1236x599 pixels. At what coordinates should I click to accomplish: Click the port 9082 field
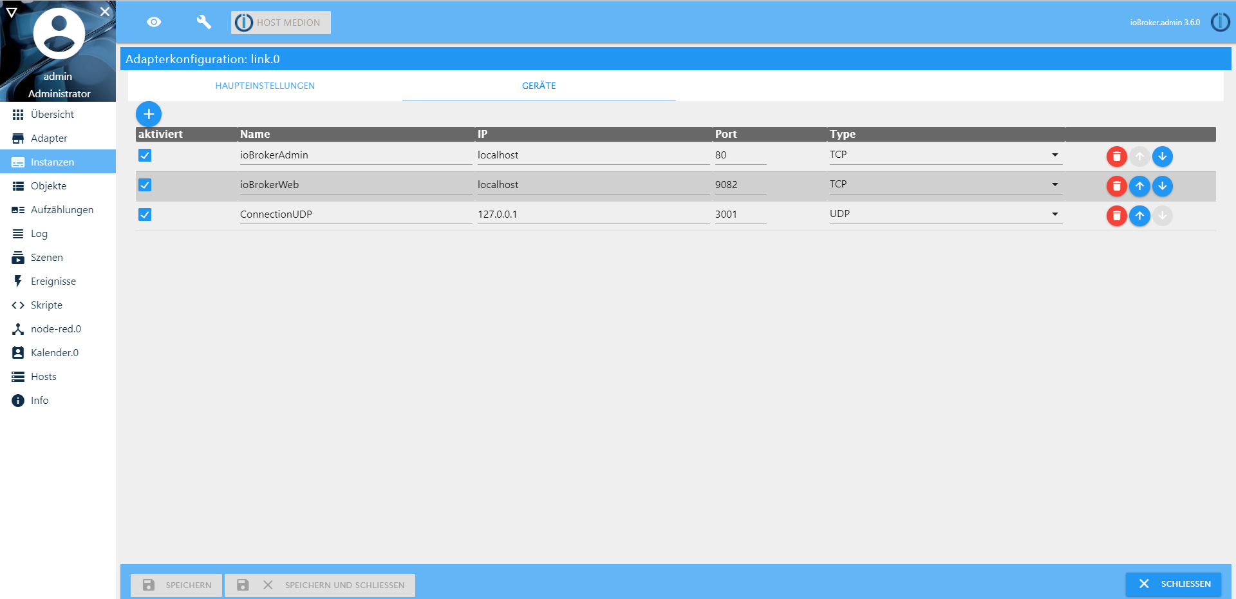coord(740,185)
